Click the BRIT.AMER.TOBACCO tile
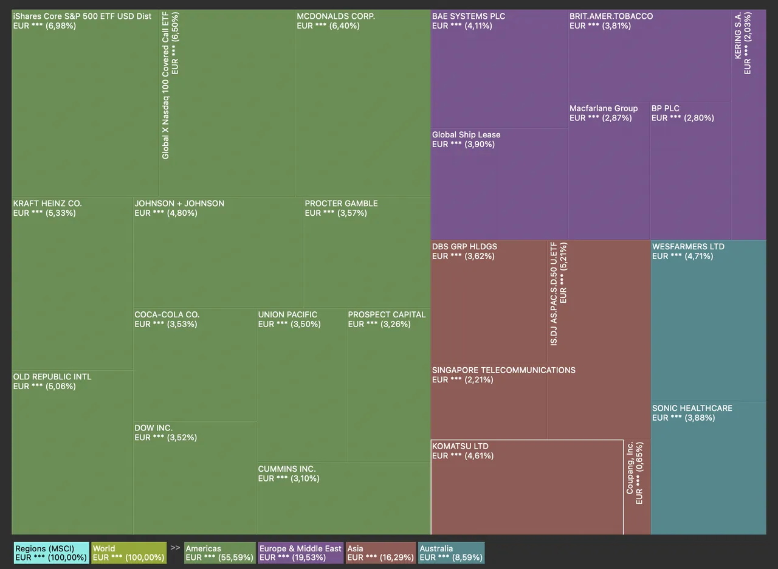 point(649,55)
